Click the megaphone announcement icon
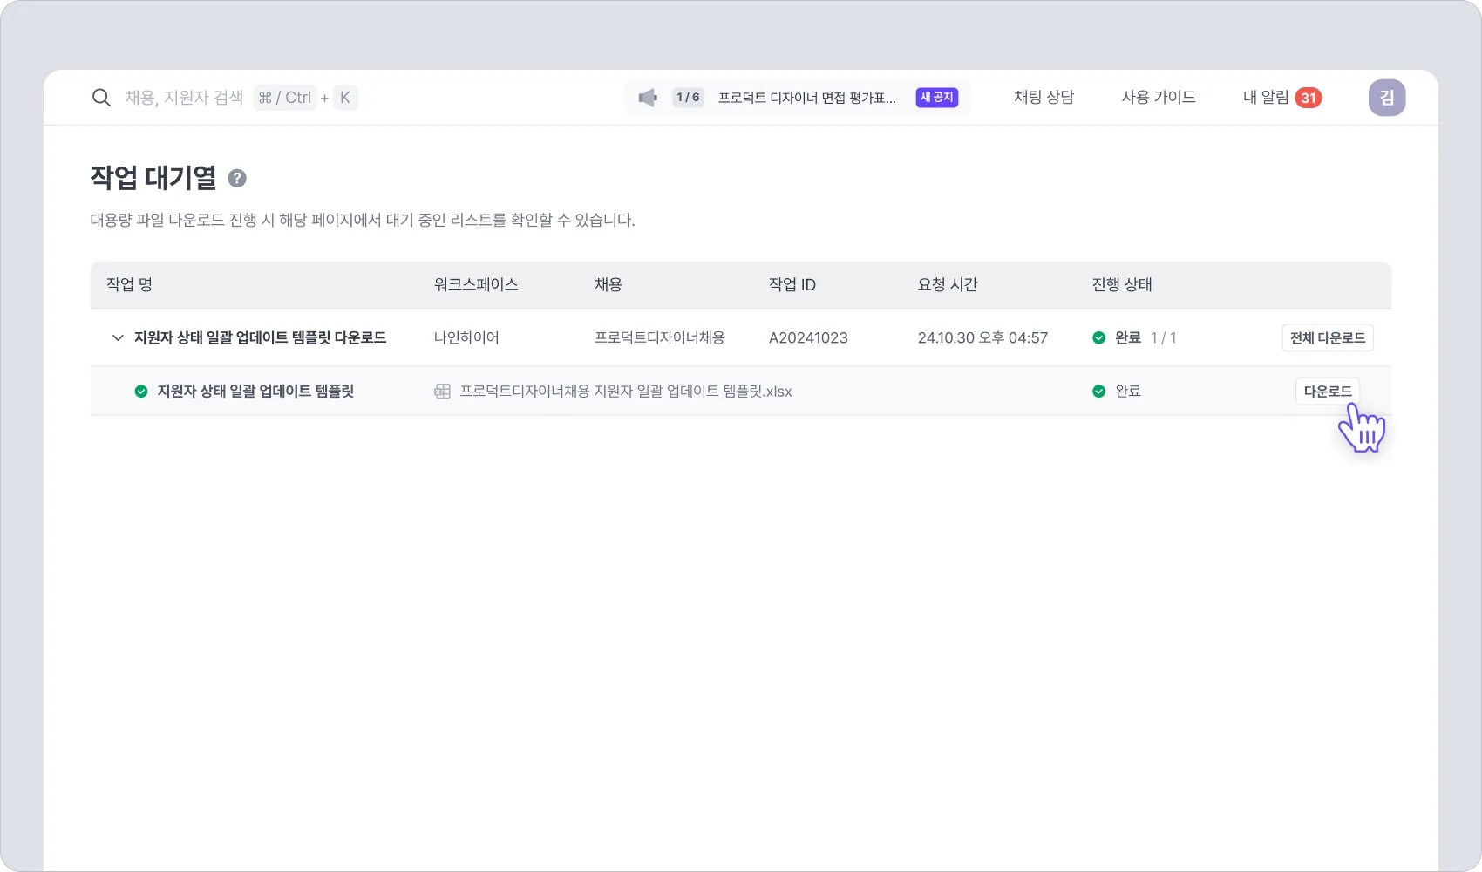 [x=648, y=98]
